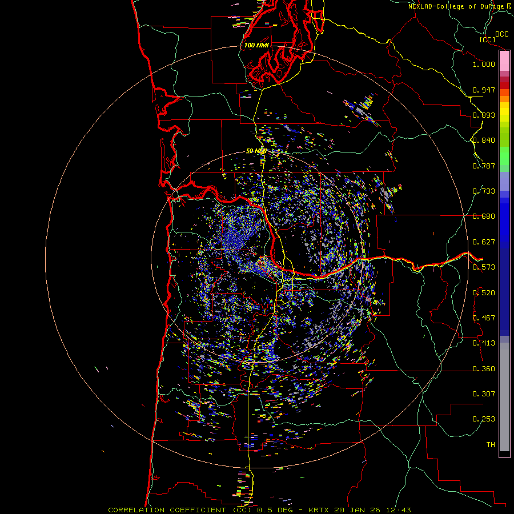The width and height of the screenshot is (514, 514).
Task: Click the pink band of the color bar
Action: point(504,61)
